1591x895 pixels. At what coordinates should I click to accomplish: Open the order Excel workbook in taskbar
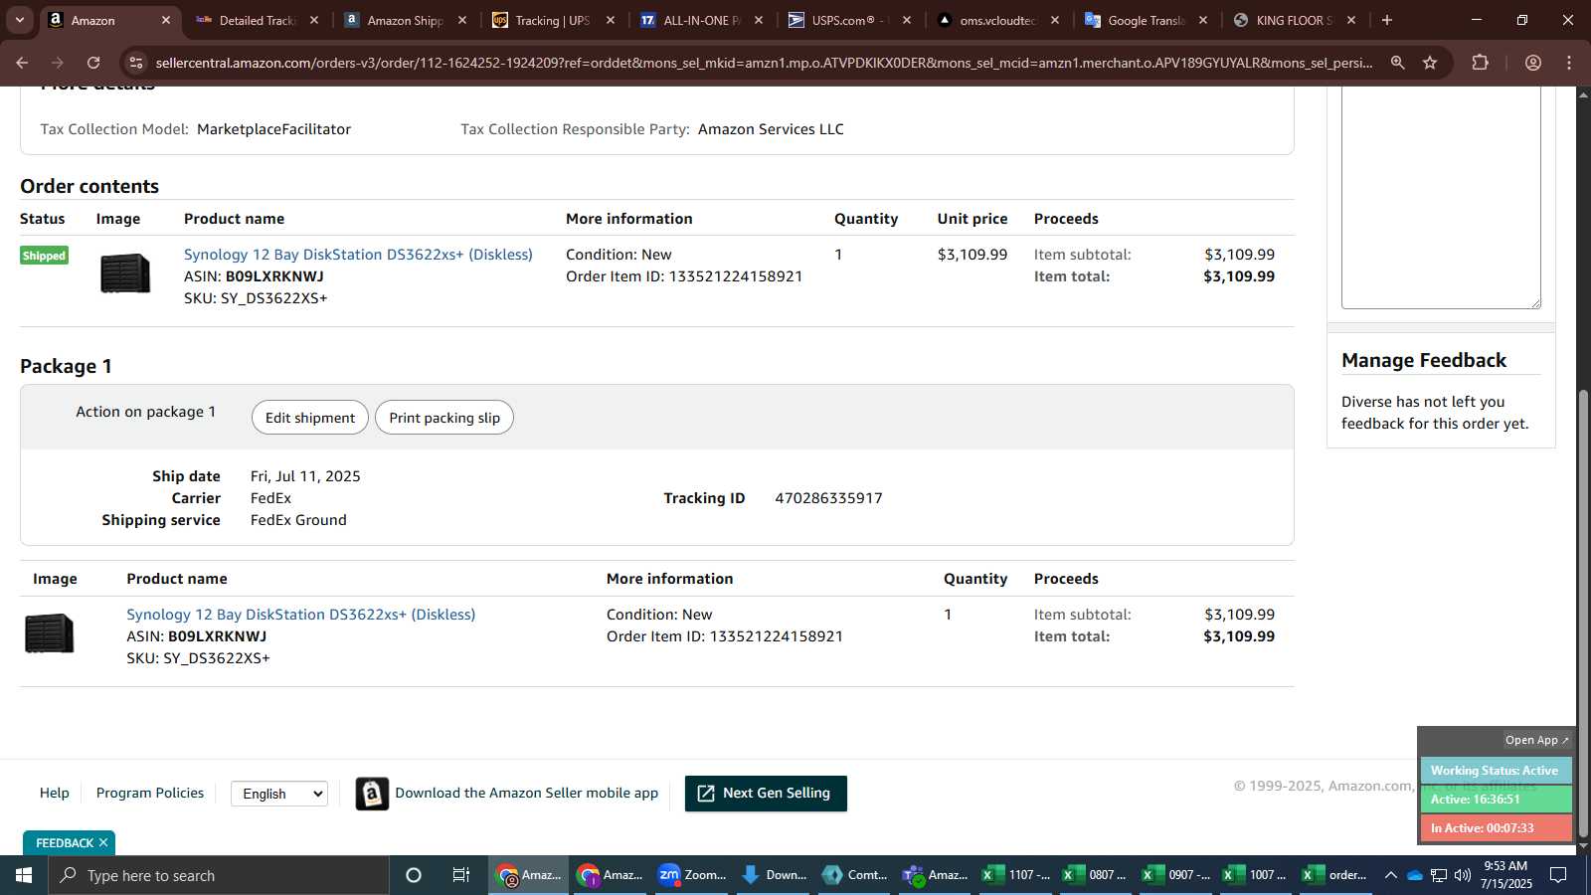[1334, 875]
